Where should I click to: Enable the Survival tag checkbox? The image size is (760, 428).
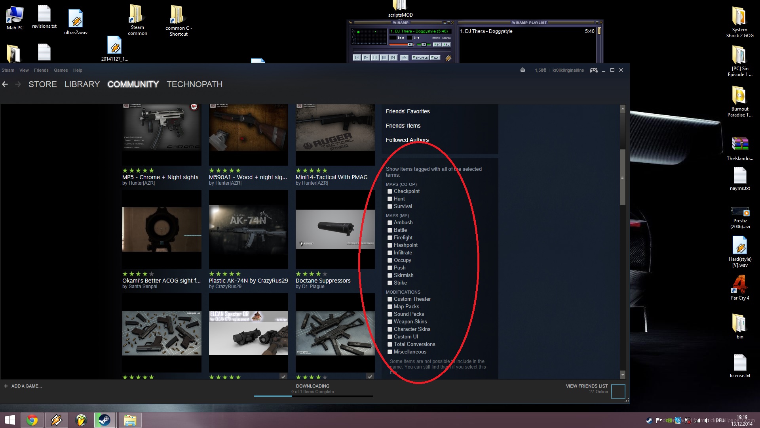[x=390, y=206]
